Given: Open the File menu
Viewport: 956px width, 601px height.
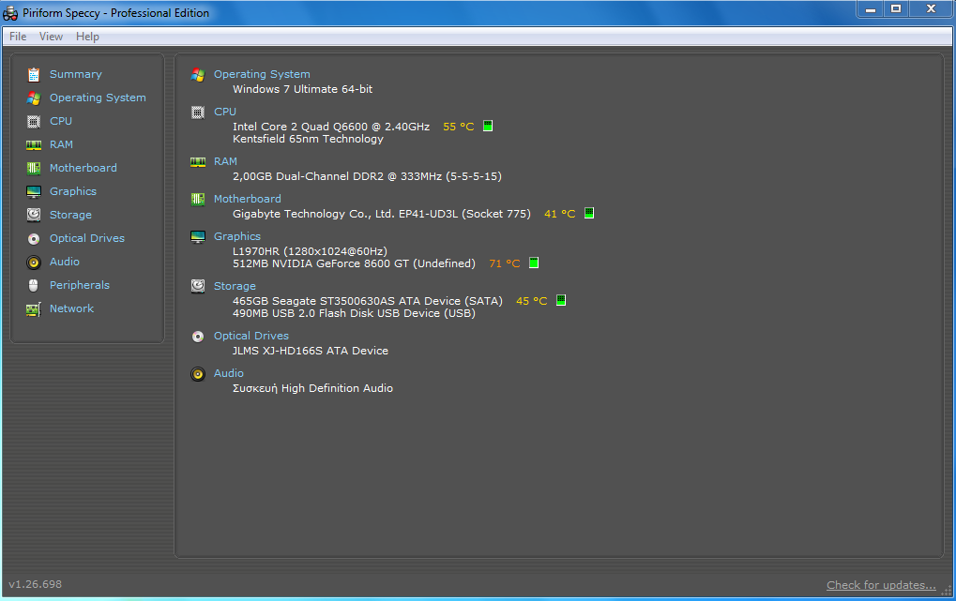Looking at the screenshot, I should 18,37.
